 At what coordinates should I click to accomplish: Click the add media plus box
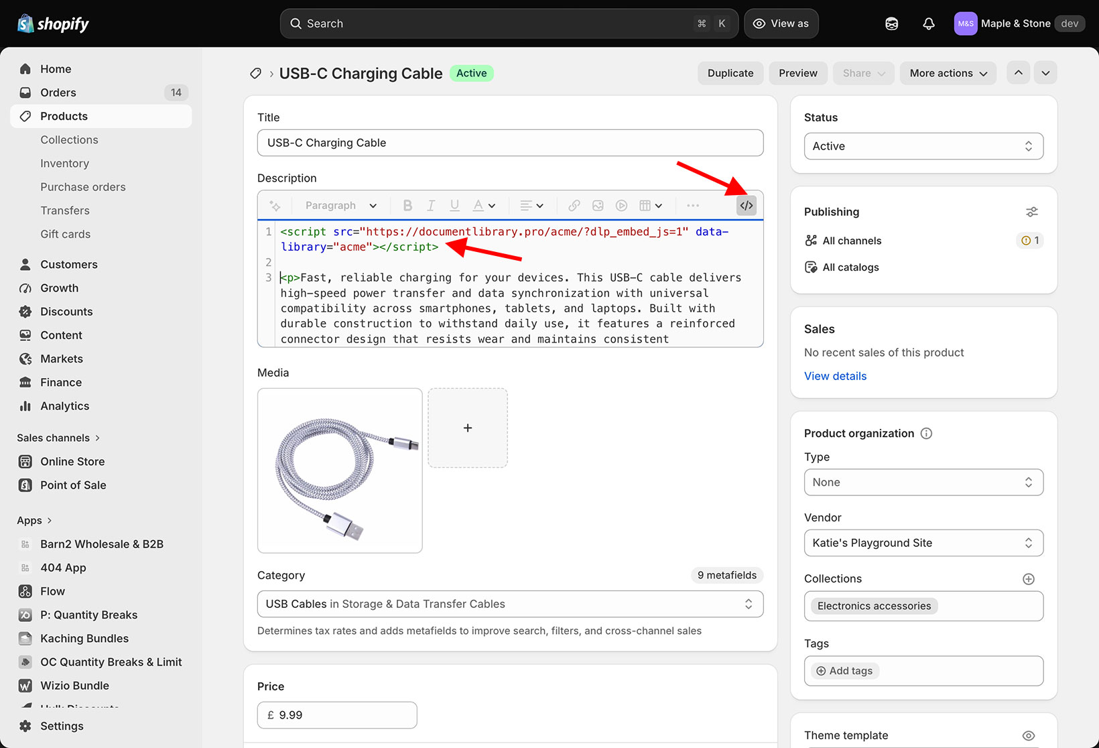pyautogui.click(x=468, y=428)
